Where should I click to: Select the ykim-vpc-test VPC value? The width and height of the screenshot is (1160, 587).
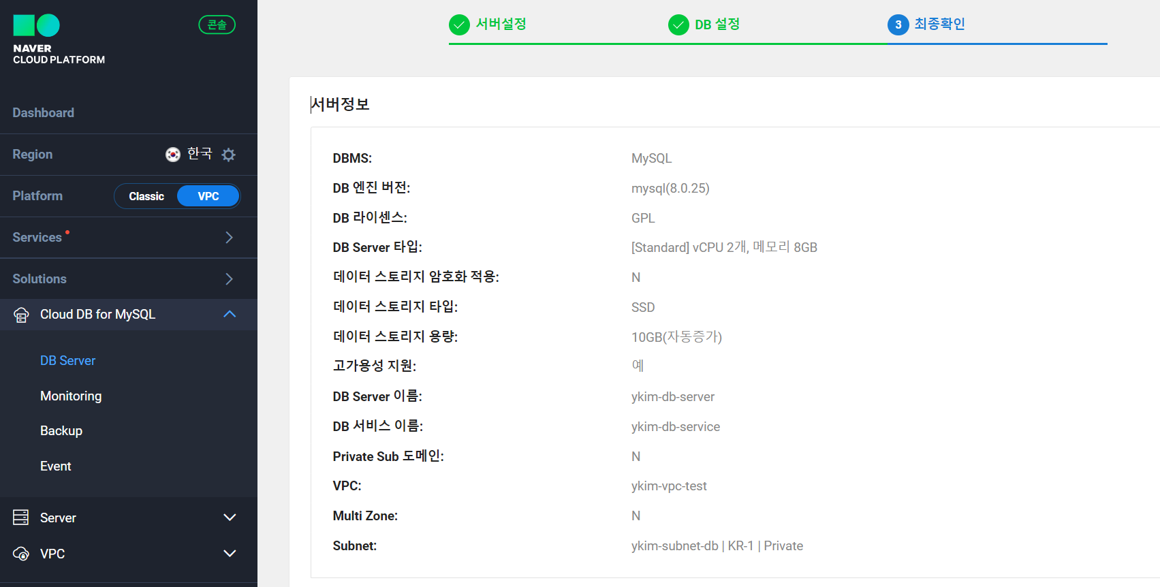(x=669, y=486)
